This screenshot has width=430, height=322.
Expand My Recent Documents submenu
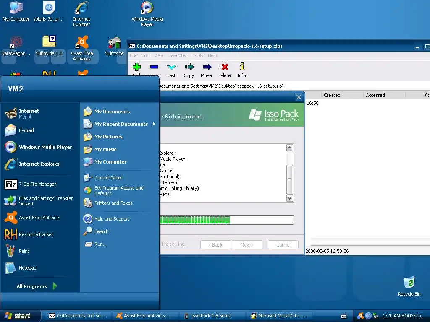click(x=119, y=124)
